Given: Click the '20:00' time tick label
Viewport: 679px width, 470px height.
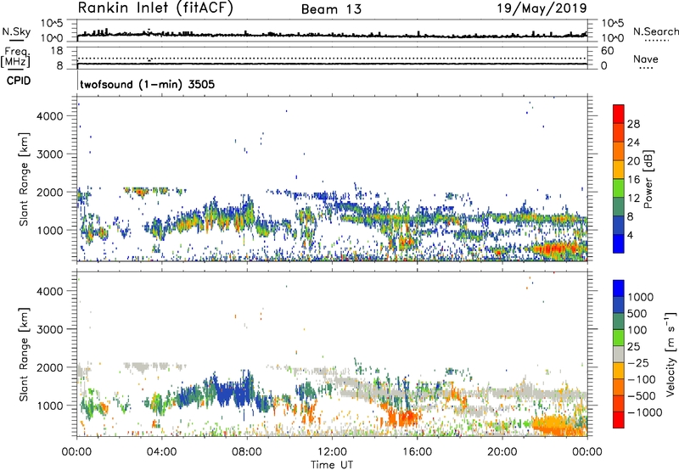Looking at the screenshot, I should 502,452.
